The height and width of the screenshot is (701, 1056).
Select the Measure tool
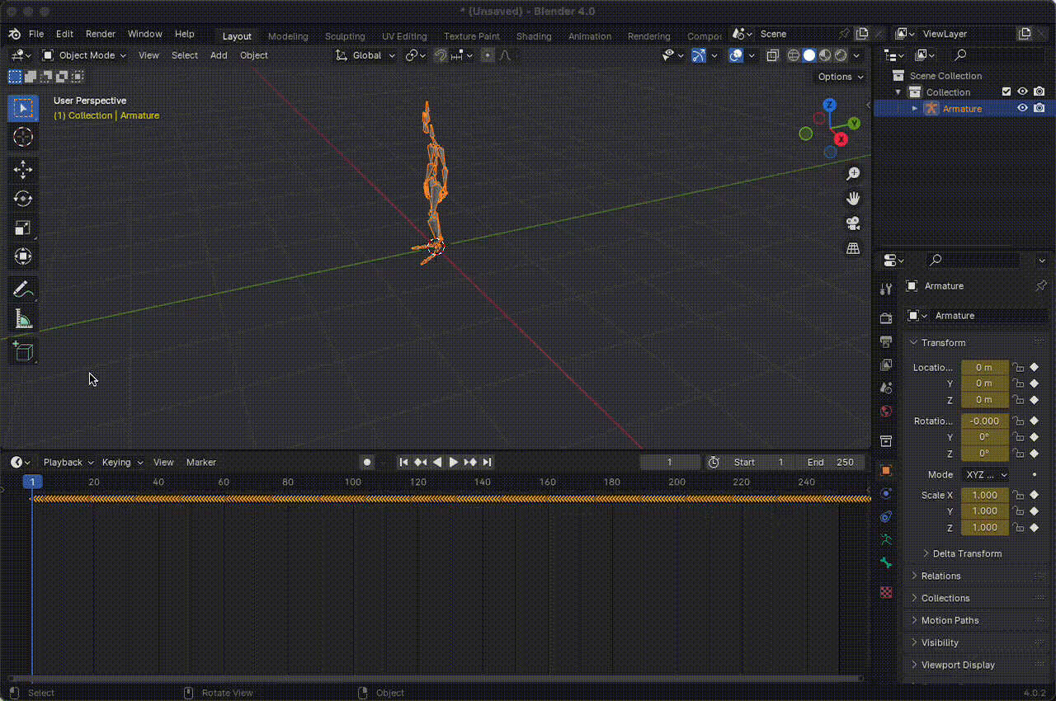tap(22, 318)
